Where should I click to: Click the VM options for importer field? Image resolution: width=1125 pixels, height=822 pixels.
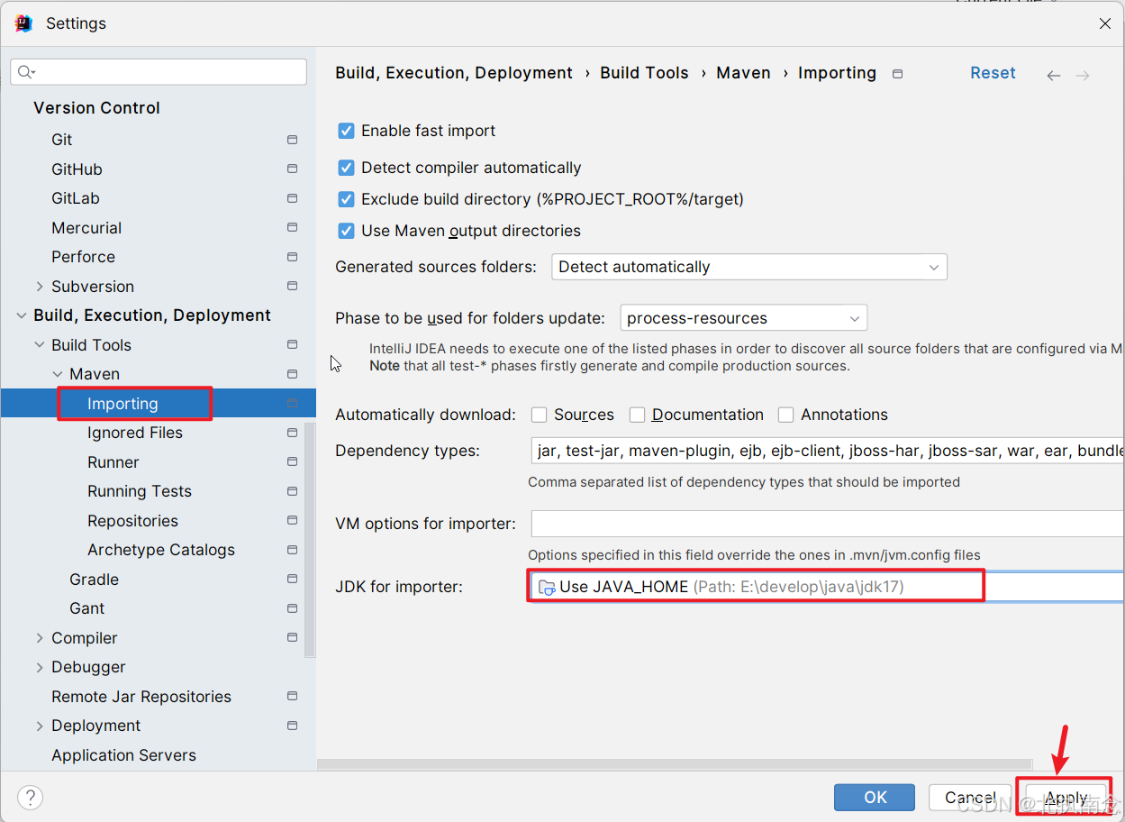pyautogui.click(x=827, y=524)
